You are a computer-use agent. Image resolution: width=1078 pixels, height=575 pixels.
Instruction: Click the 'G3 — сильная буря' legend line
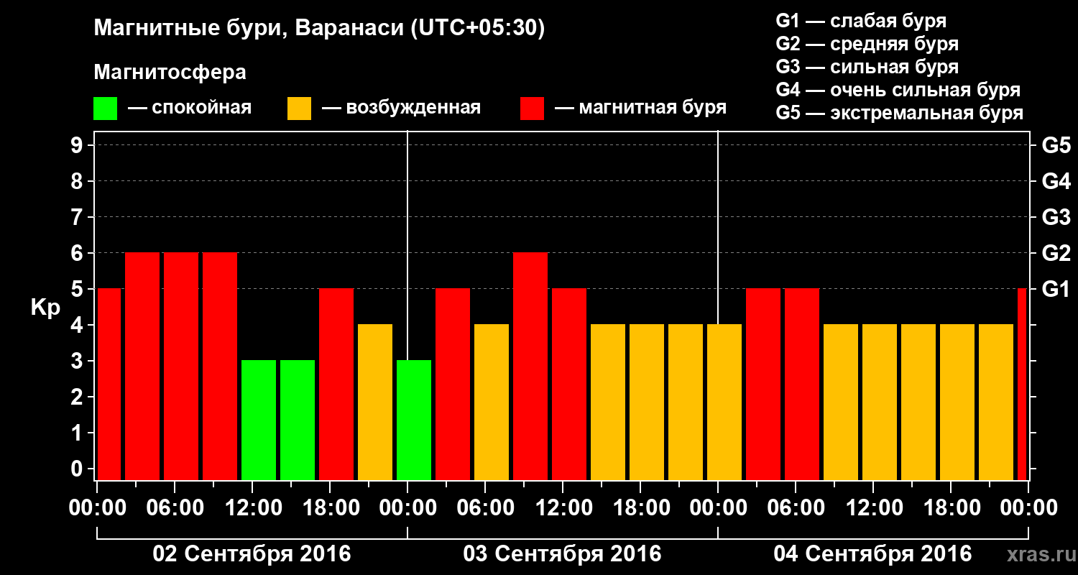(867, 67)
